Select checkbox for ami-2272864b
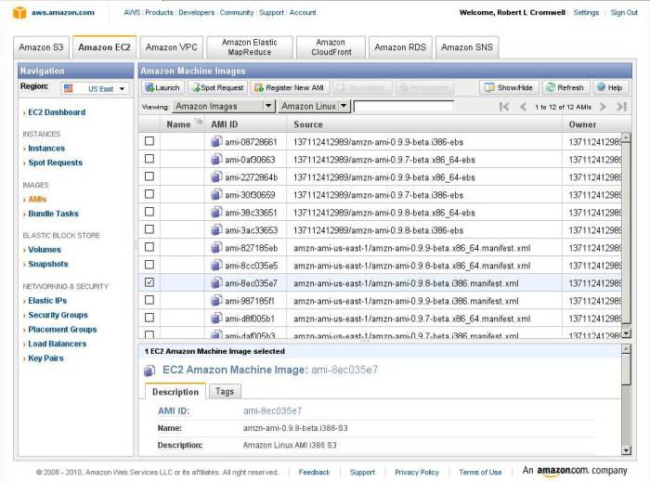 (149, 176)
